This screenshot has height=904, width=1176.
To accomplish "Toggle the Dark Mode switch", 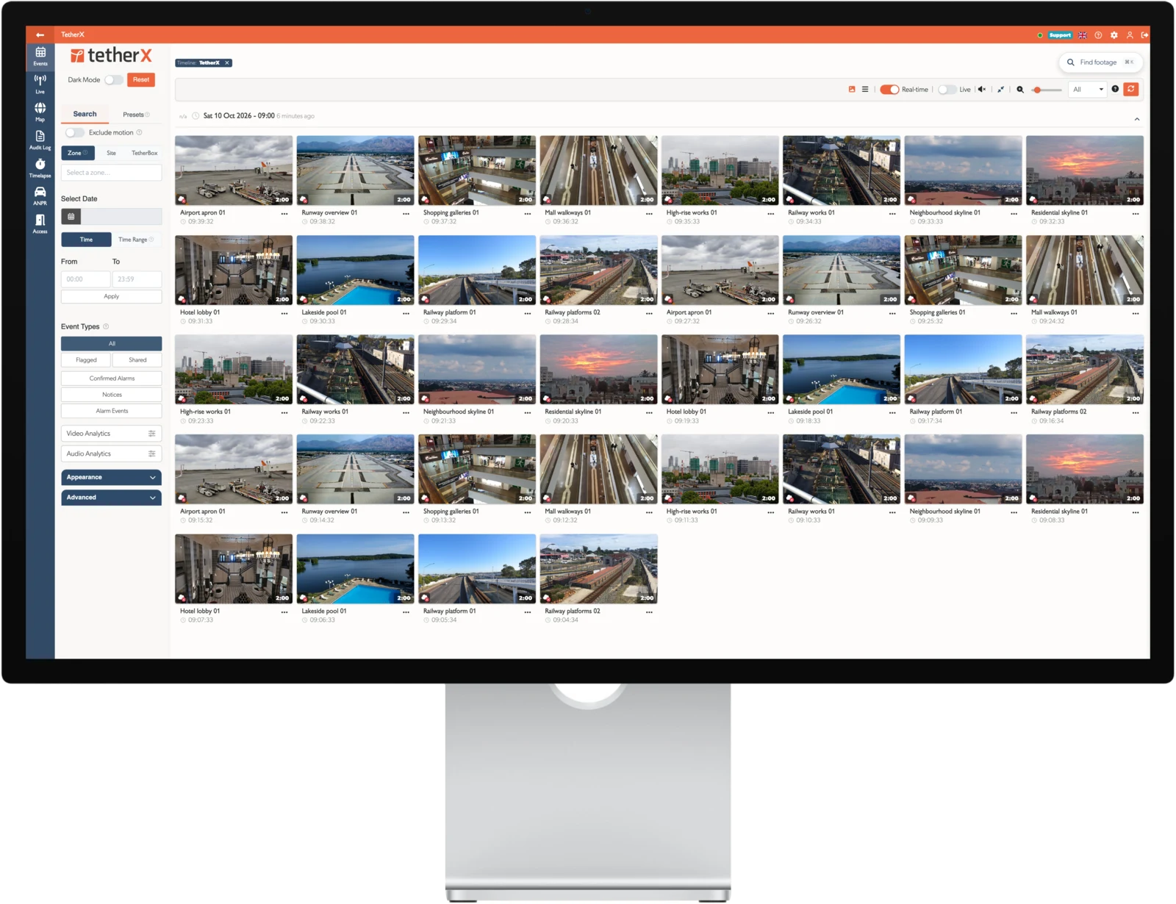I will pos(114,79).
